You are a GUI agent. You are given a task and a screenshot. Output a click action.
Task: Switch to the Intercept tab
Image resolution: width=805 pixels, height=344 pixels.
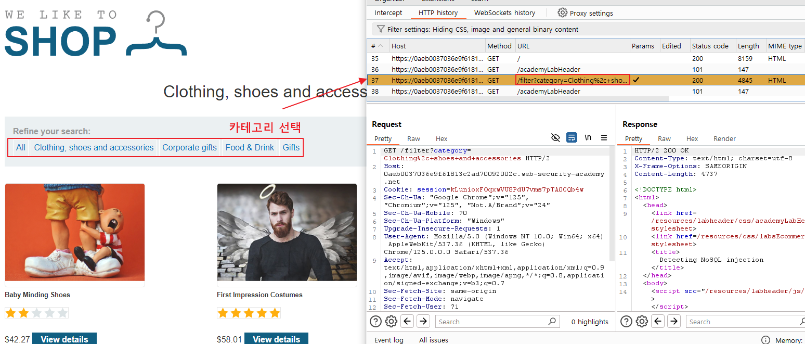coord(388,12)
